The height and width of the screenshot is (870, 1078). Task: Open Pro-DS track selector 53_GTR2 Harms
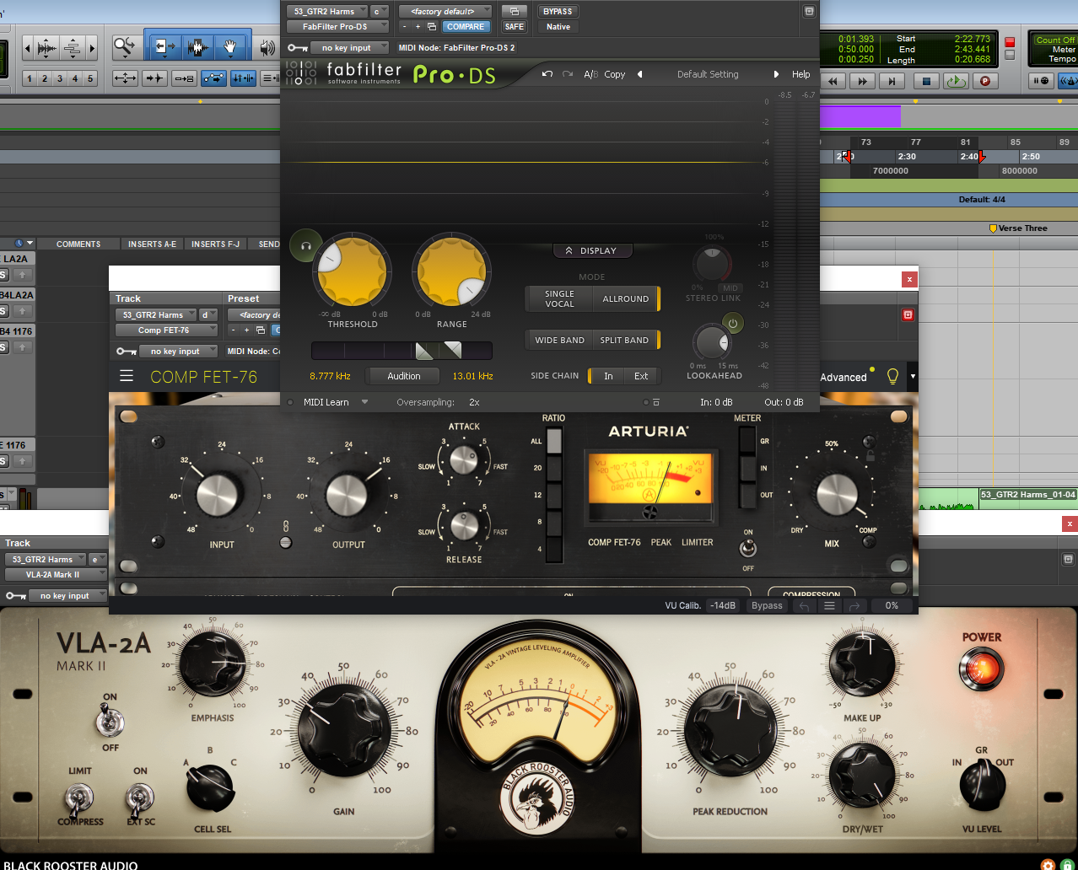coord(327,11)
